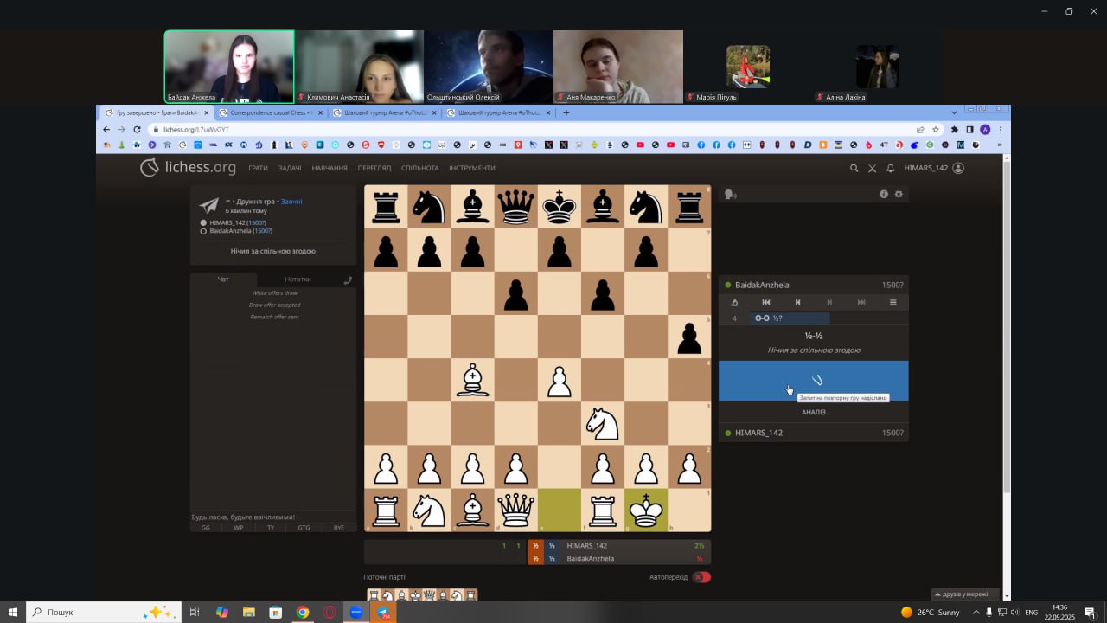Toggle the voice input head icon
The height and width of the screenshot is (623, 1107).
click(x=729, y=195)
